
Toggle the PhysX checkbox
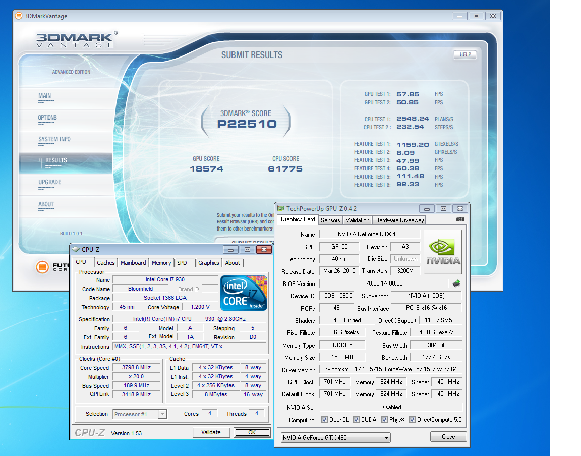384,420
